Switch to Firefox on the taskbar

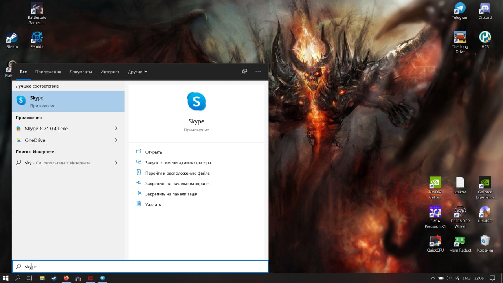(66, 278)
